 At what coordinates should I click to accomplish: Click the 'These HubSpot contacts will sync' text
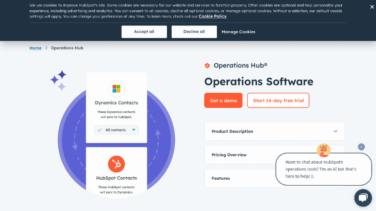click(x=117, y=190)
